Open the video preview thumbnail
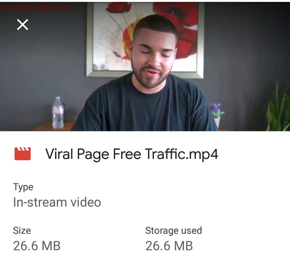 point(145,67)
